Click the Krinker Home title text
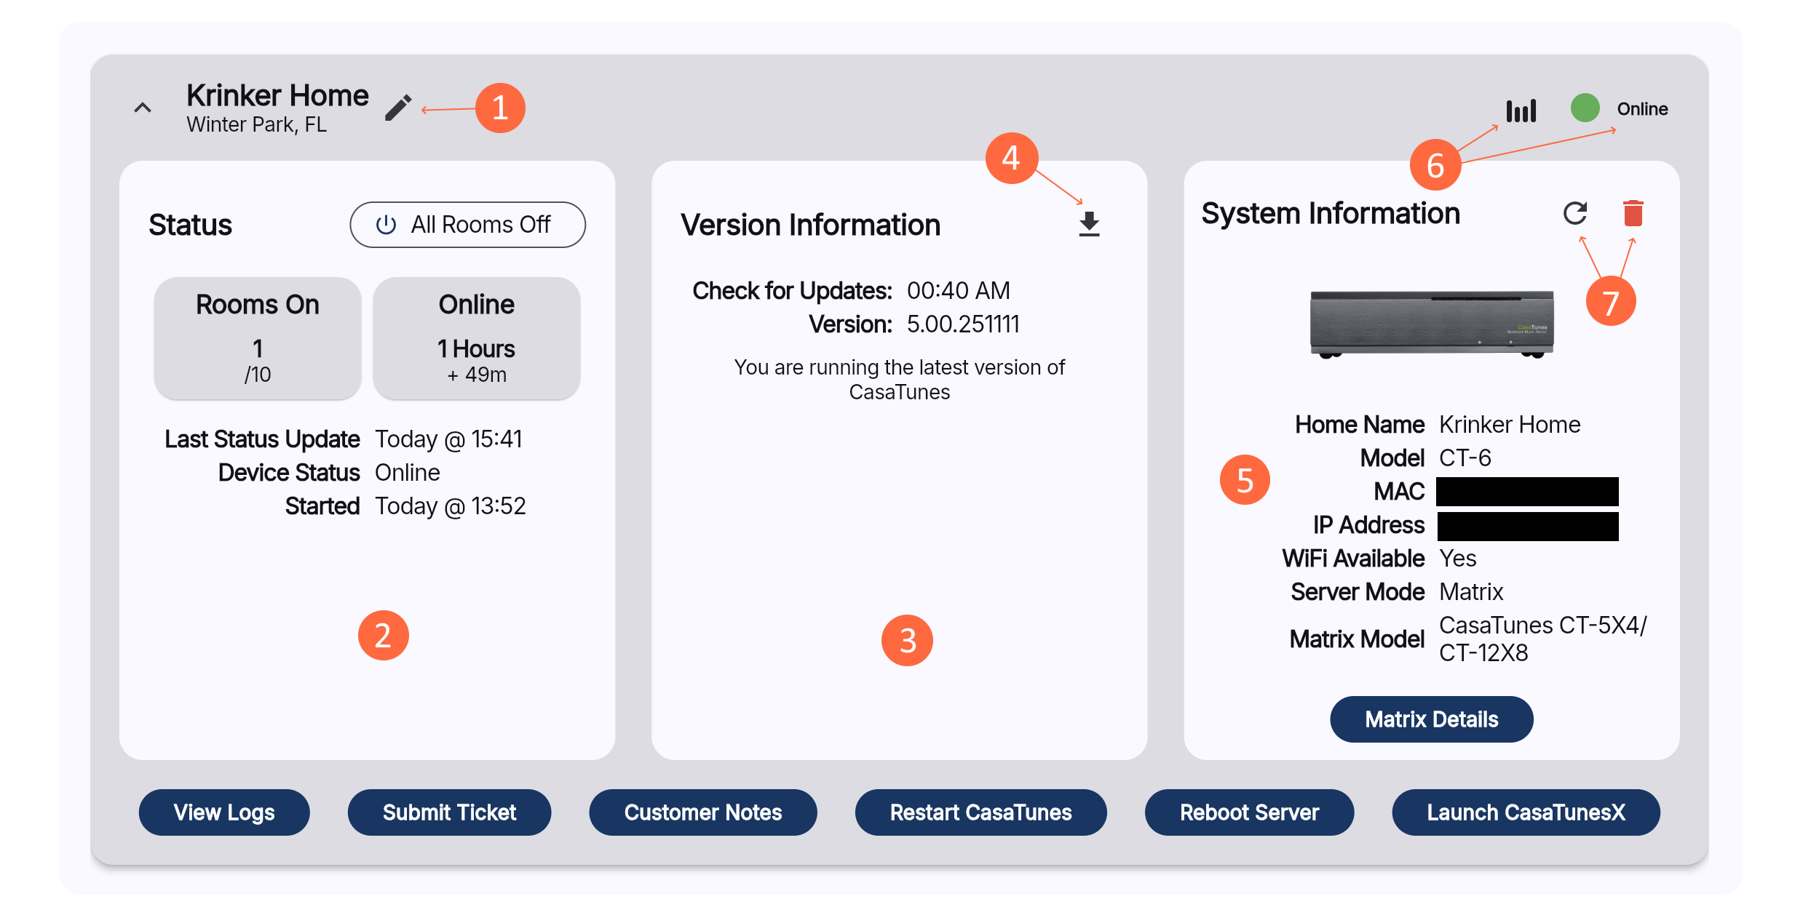The image size is (1803, 923). click(277, 95)
